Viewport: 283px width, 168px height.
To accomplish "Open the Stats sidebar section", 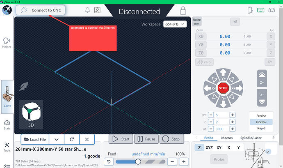I will coord(7,125).
